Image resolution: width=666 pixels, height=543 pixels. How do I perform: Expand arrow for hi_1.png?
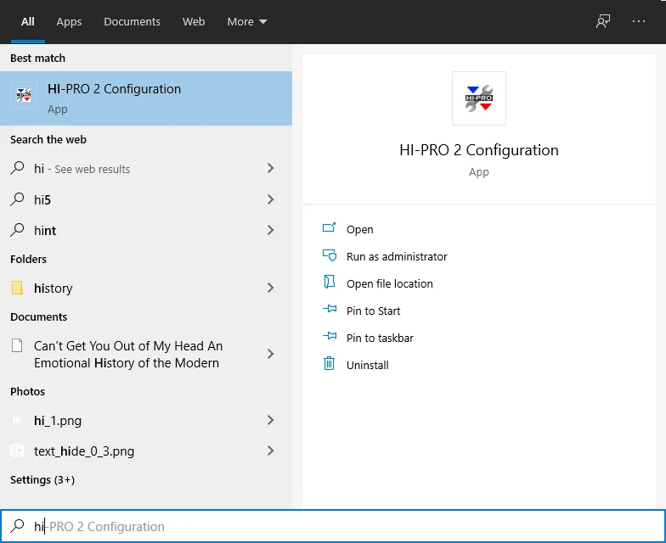270,420
